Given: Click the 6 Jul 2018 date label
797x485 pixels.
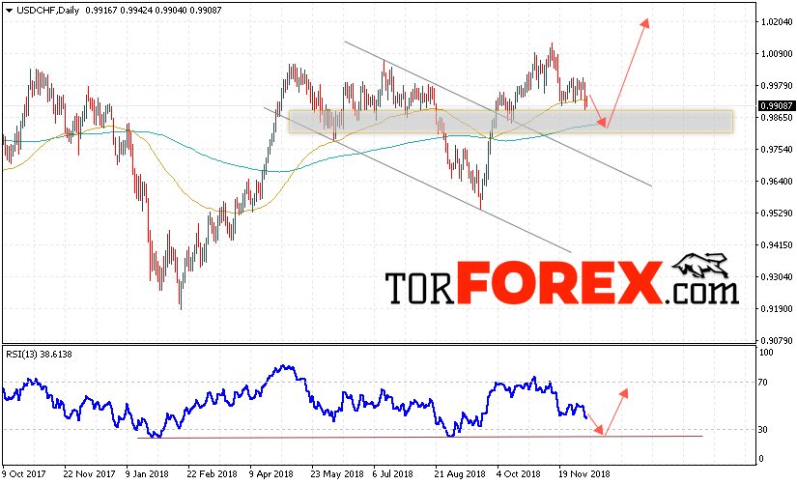Looking at the screenshot, I should point(392,473).
